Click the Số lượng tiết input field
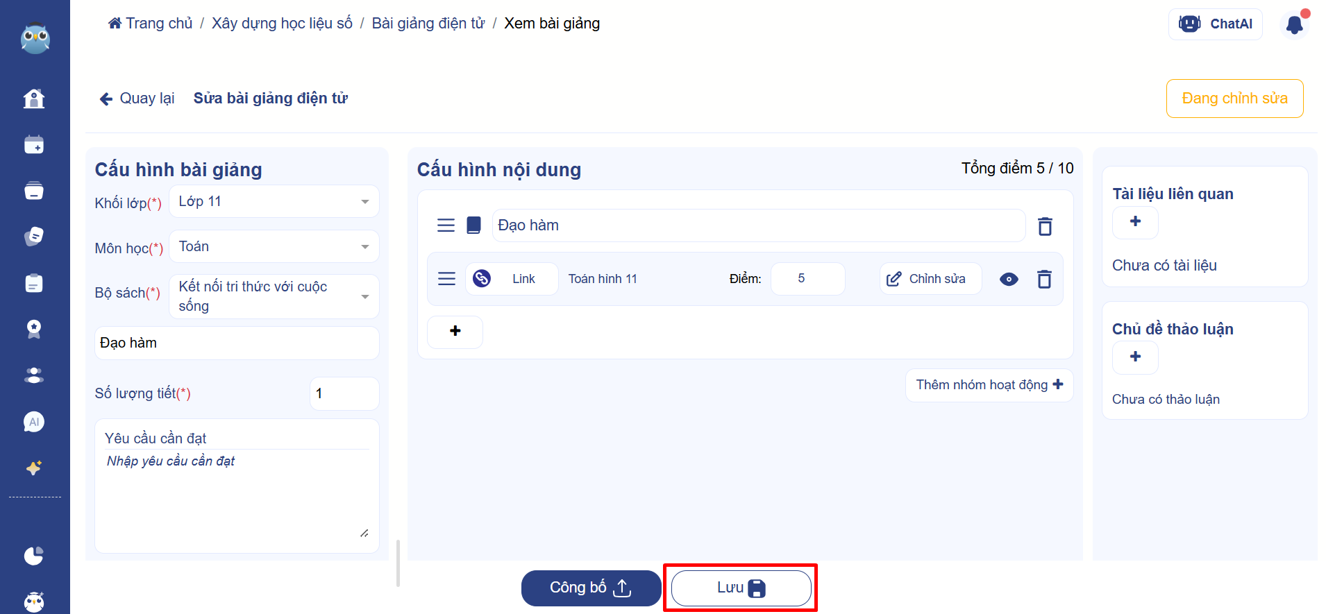Viewport: 1326px width, 614px height. [344, 394]
